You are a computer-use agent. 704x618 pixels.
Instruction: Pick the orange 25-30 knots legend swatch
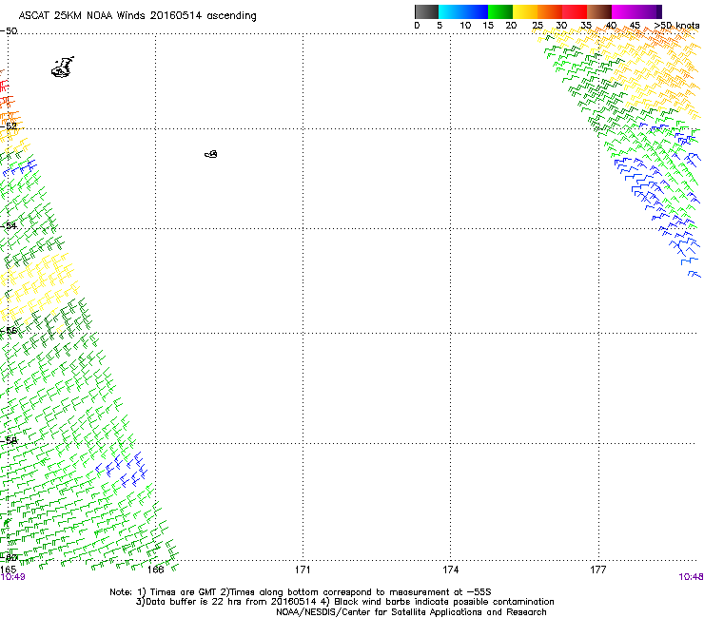pyautogui.click(x=550, y=11)
